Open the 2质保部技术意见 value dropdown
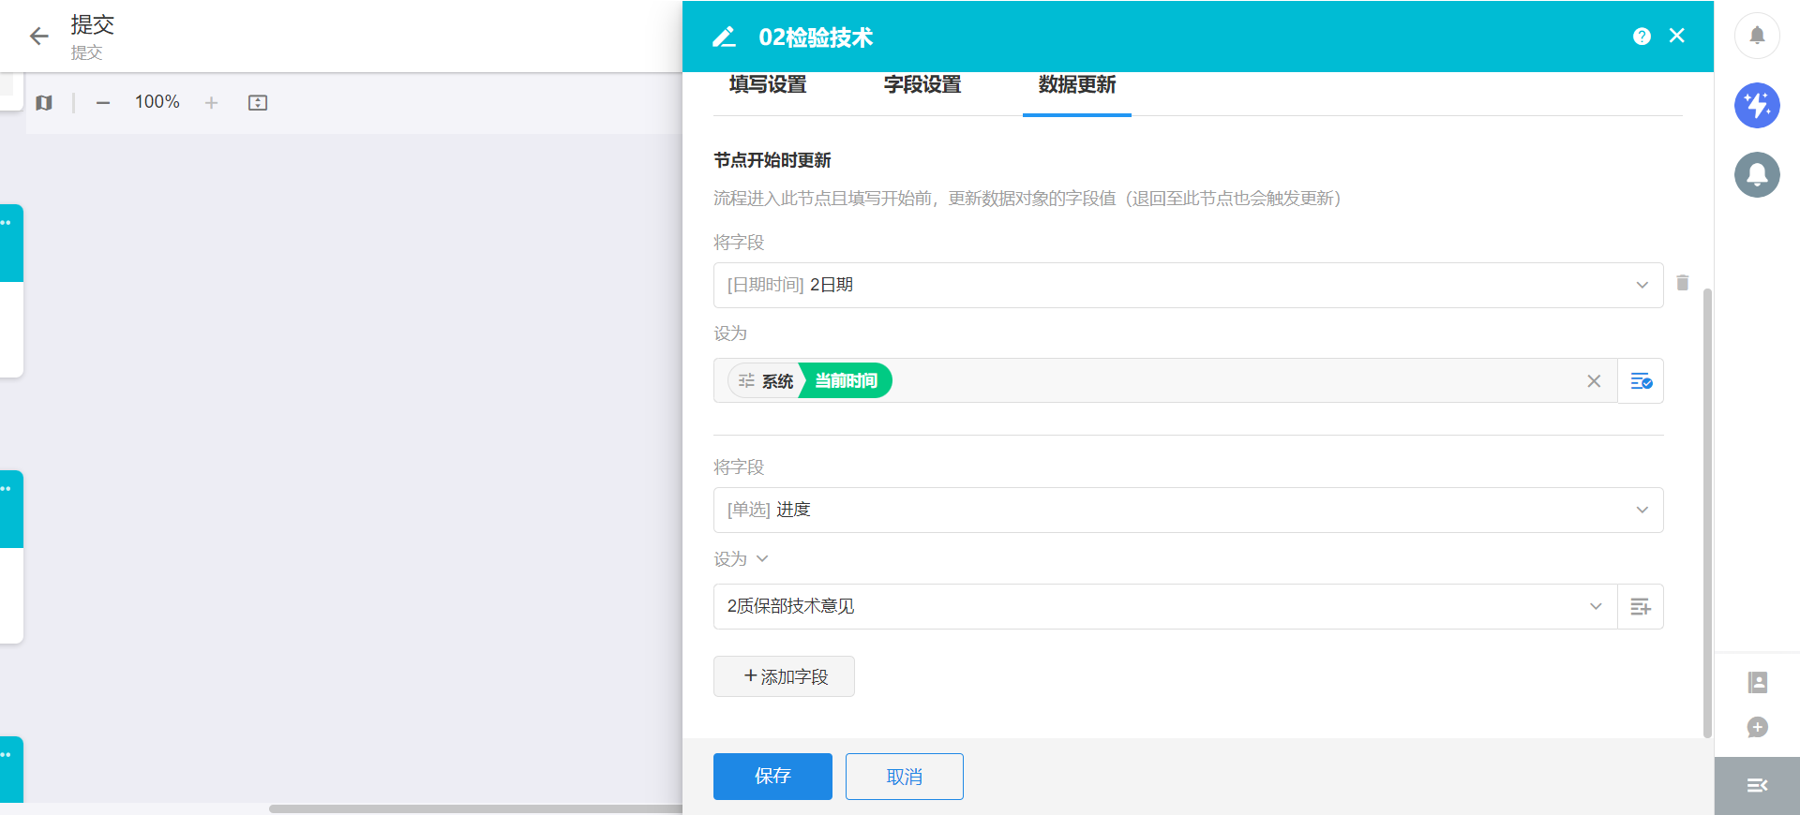 (1595, 607)
